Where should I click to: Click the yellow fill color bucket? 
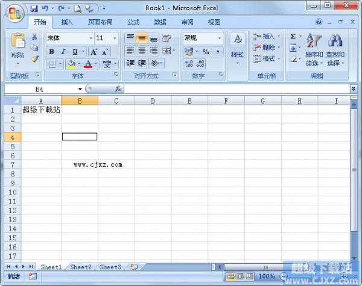pyautogui.click(x=71, y=63)
